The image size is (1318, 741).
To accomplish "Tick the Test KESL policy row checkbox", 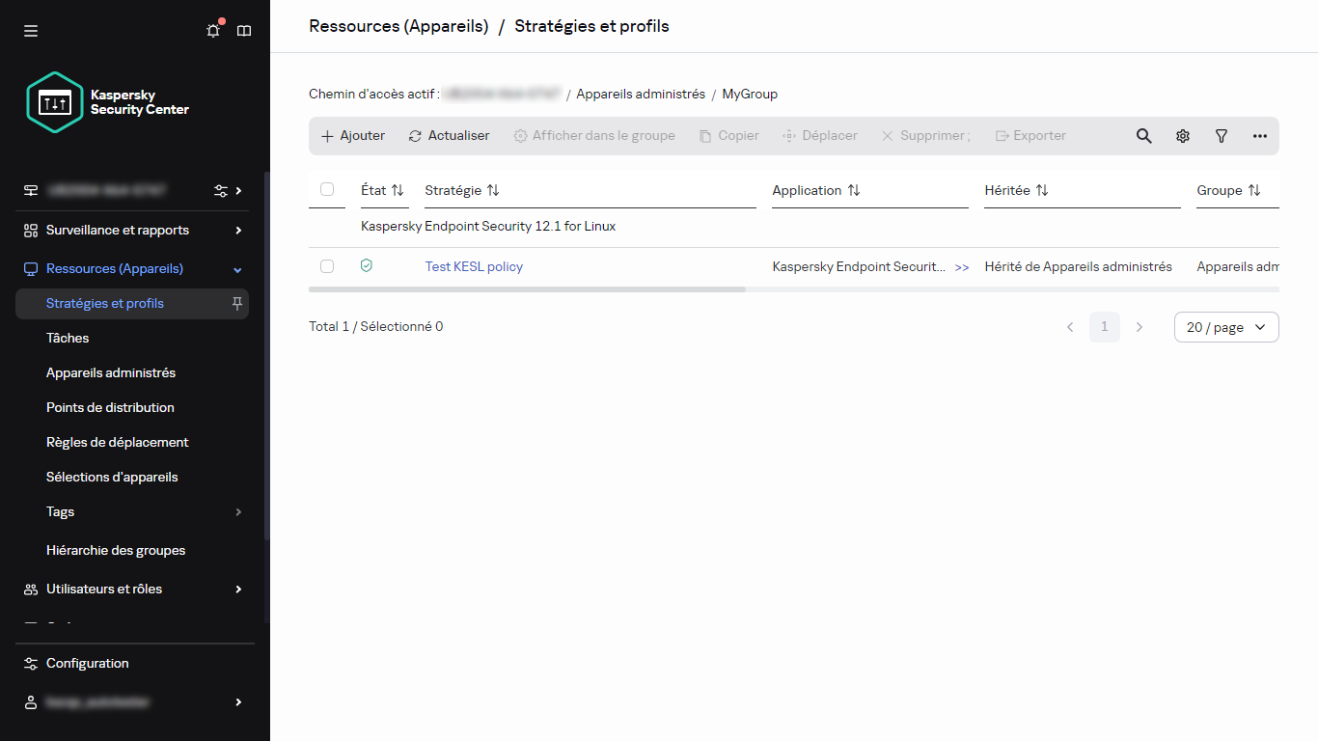I will tap(327, 266).
